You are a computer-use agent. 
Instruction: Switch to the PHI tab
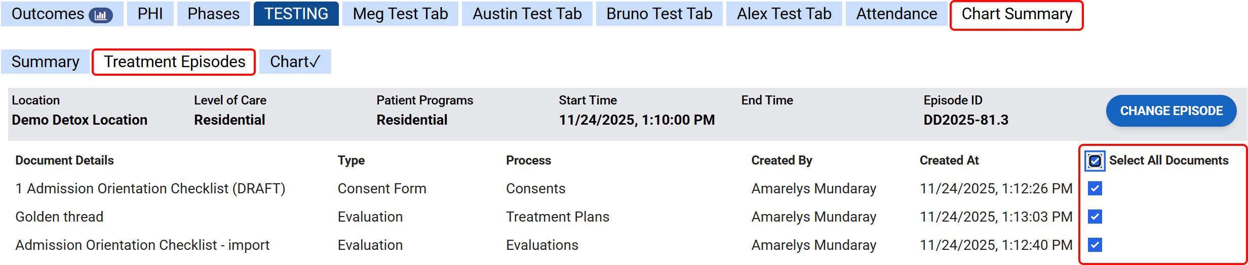(x=150, y=14)
